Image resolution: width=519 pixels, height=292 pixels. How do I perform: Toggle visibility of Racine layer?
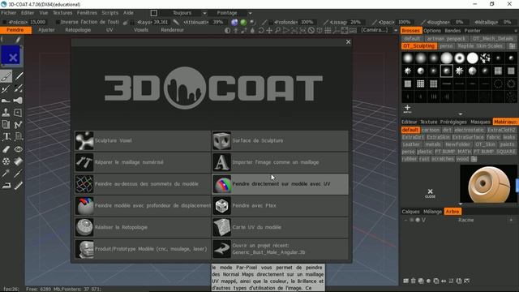click(412, 220)
